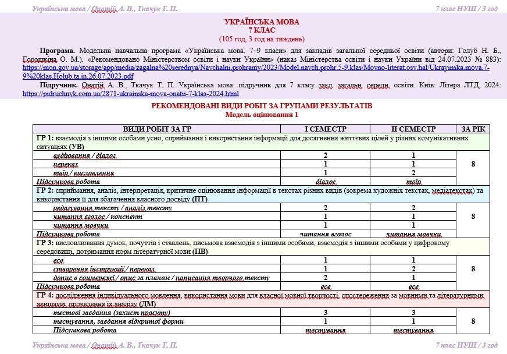Click the page footer text '7 клас НУШ / 3 год'
Screen dimensions: 507x354
tap(466, 345)
